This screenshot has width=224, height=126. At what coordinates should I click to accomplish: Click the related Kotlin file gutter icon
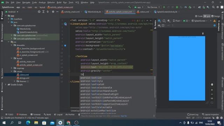tap(65, 24)
